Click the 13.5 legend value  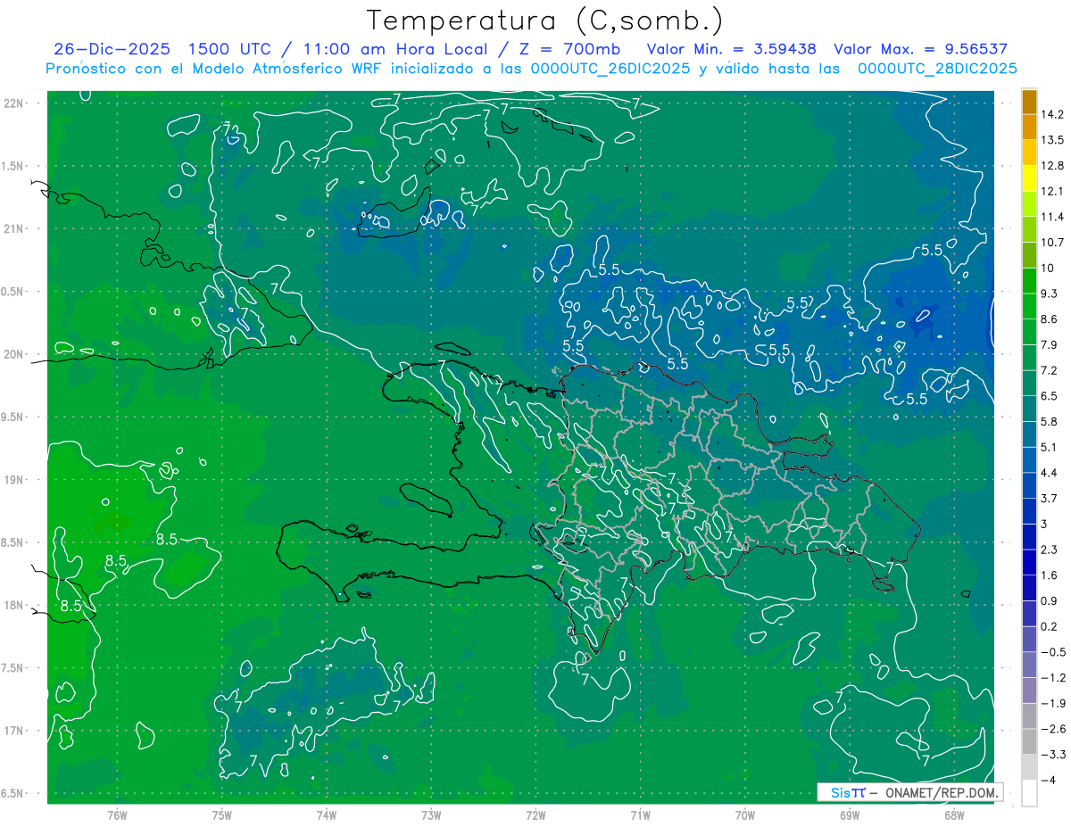coord(1052,140)
